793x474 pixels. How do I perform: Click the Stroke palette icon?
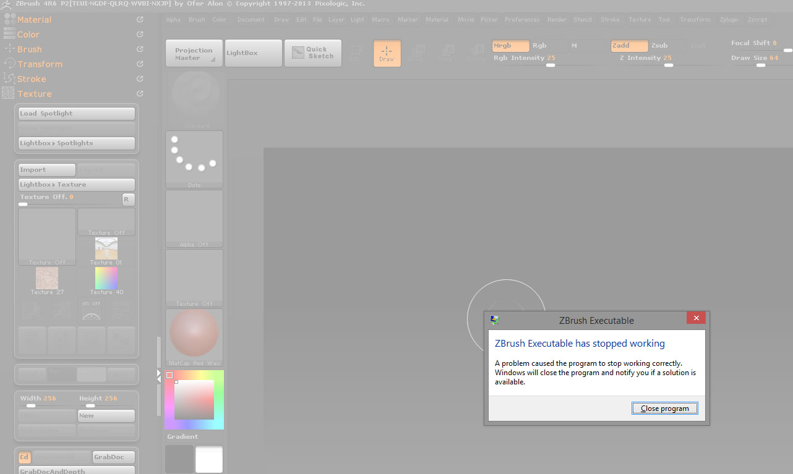[9, 78]
